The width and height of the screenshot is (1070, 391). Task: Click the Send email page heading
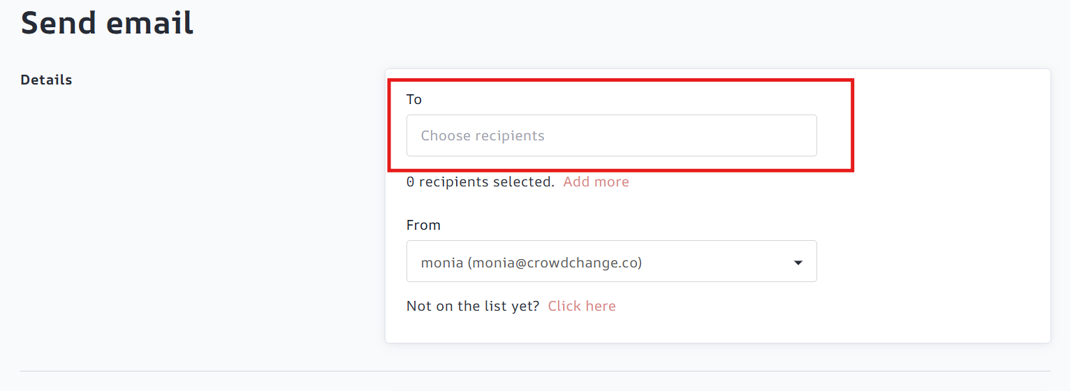pos(107,22)
